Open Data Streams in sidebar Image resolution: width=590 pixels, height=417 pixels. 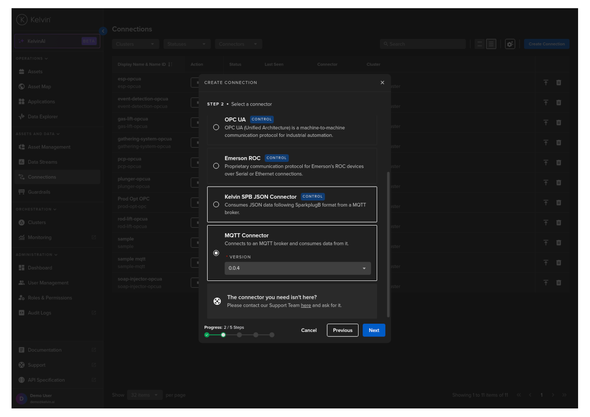pos(42,162)
